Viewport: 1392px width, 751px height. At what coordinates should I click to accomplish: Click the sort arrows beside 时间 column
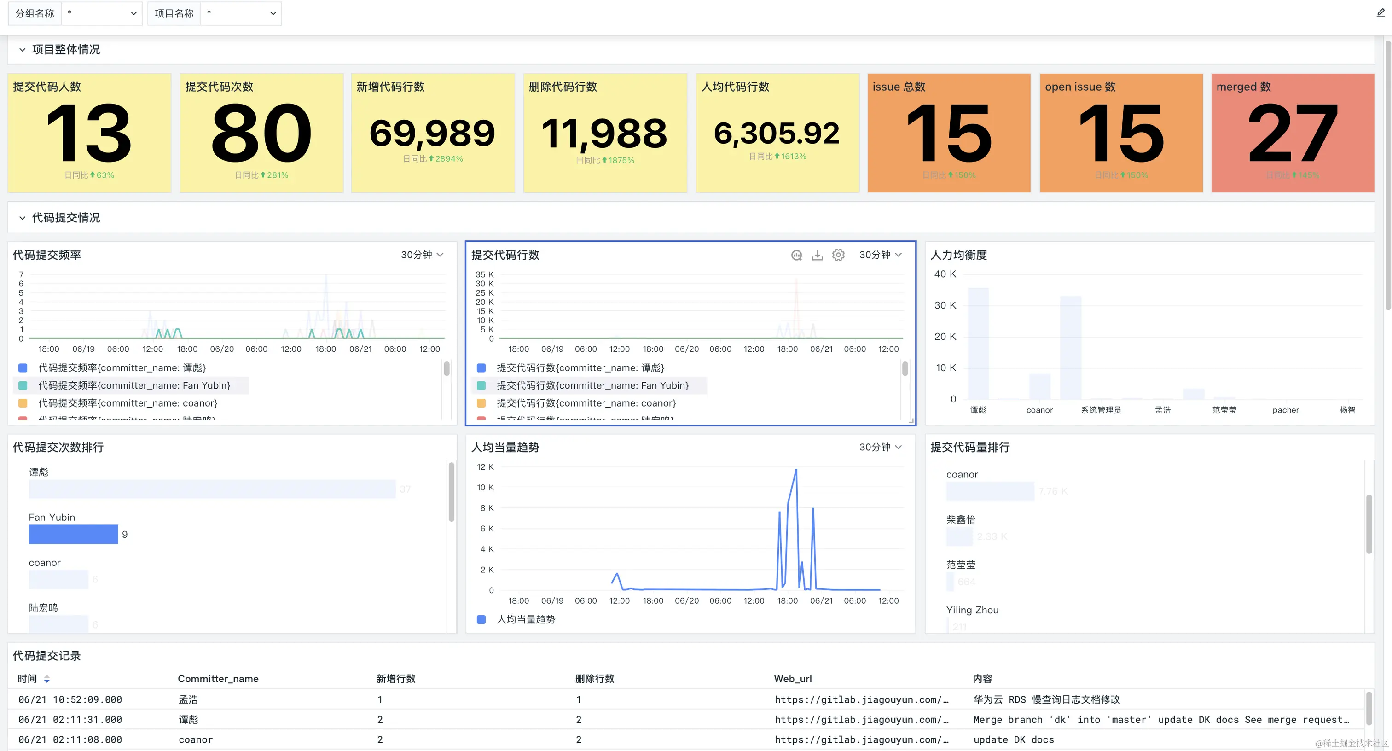47,679
